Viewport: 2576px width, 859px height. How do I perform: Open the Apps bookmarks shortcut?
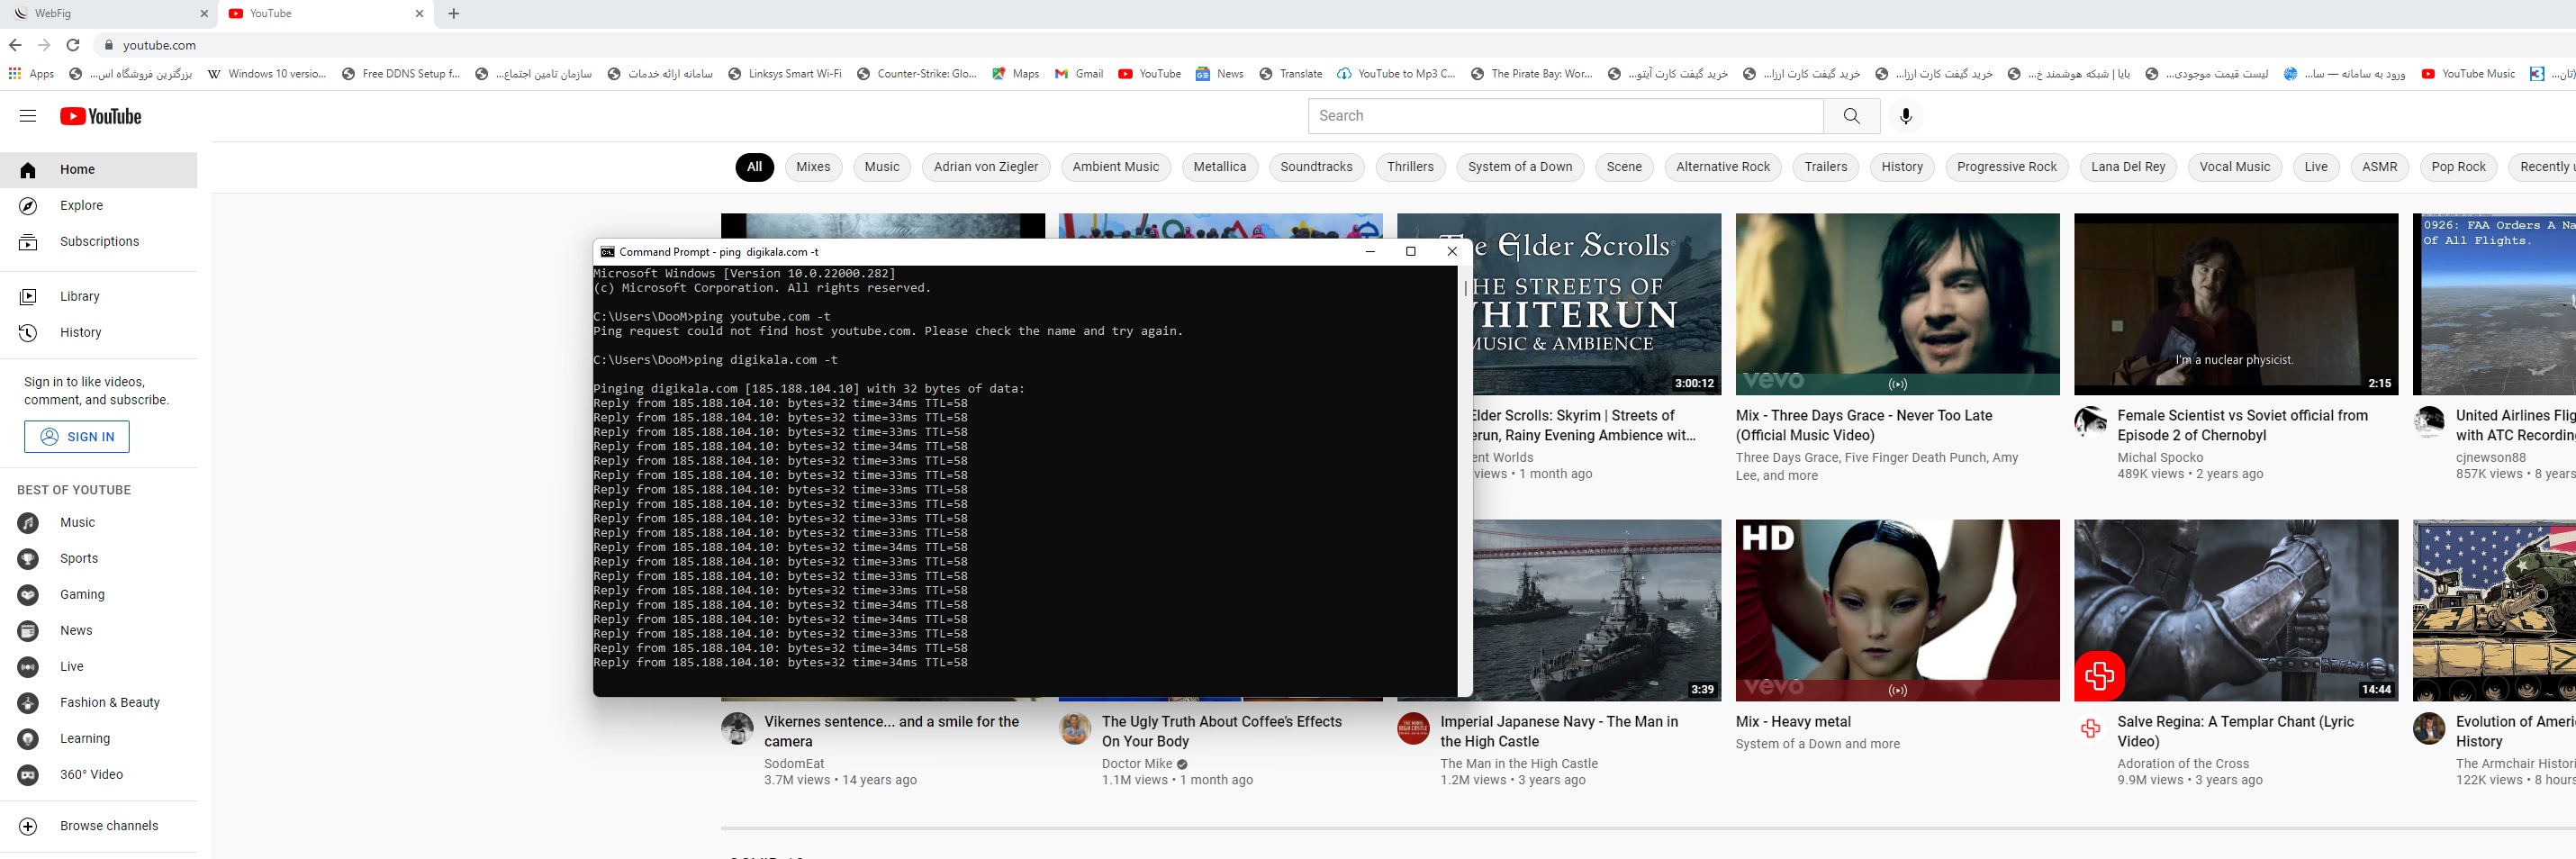31,74
